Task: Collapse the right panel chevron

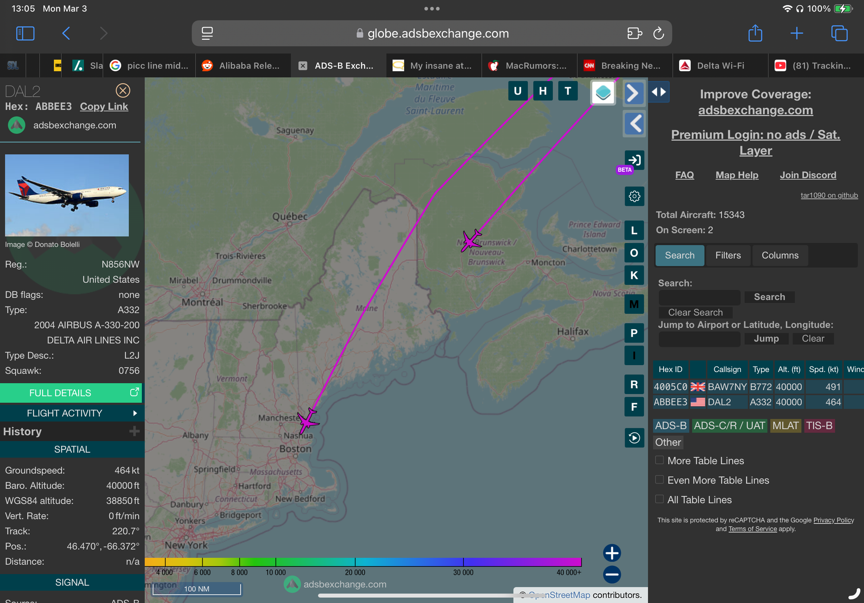Action: (x=633, y=93)
